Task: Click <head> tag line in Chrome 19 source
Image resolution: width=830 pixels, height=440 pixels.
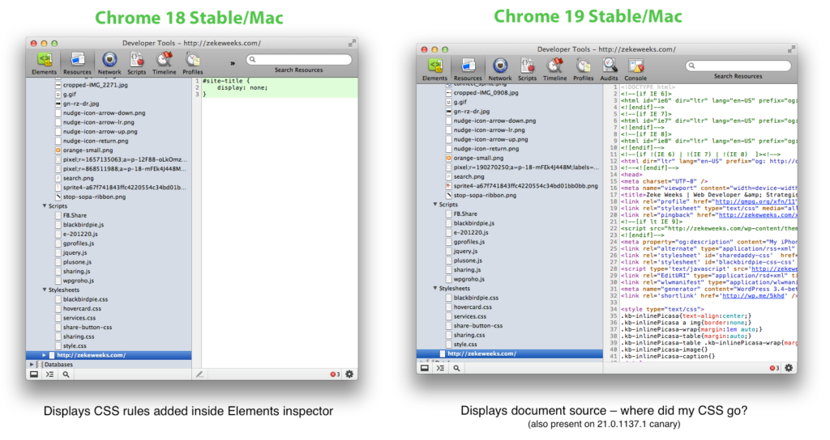Action: 631,175
